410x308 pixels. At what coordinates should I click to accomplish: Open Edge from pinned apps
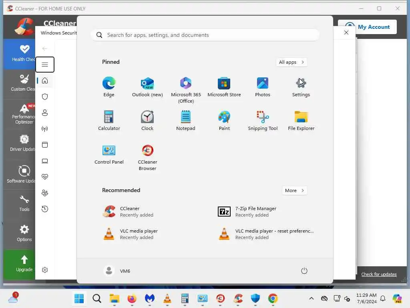pyautogui.click(x=109, y=87)
